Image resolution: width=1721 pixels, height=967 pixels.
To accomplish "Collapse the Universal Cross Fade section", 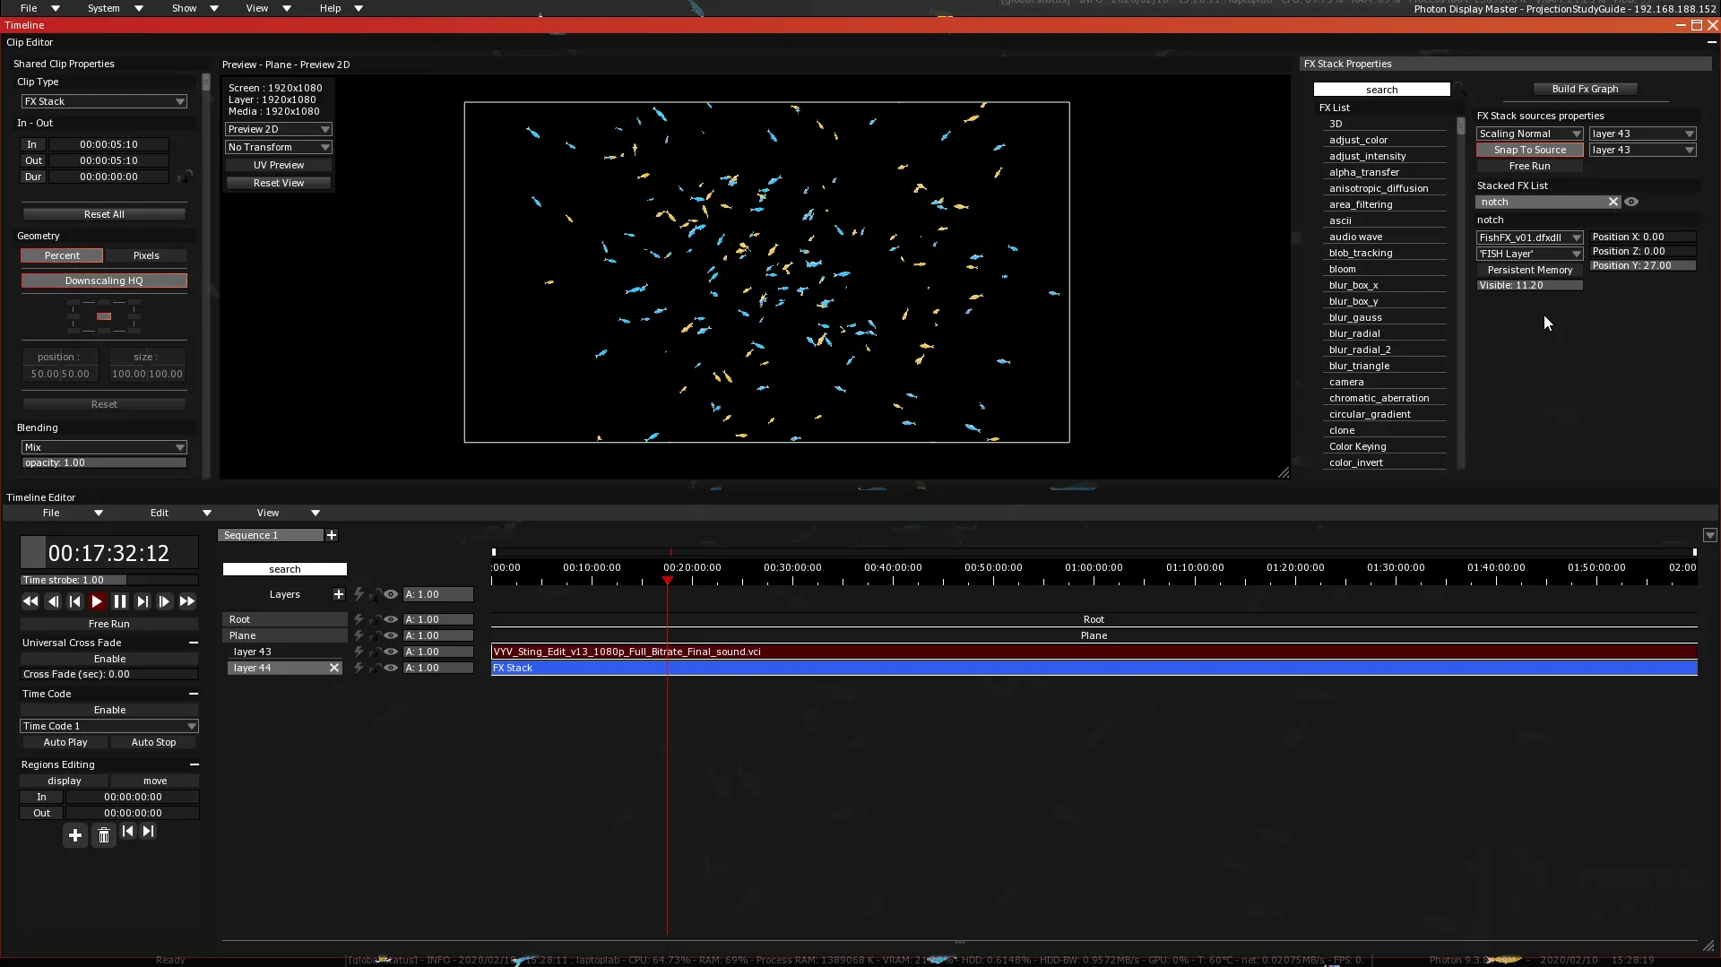I will pos(194,643).
